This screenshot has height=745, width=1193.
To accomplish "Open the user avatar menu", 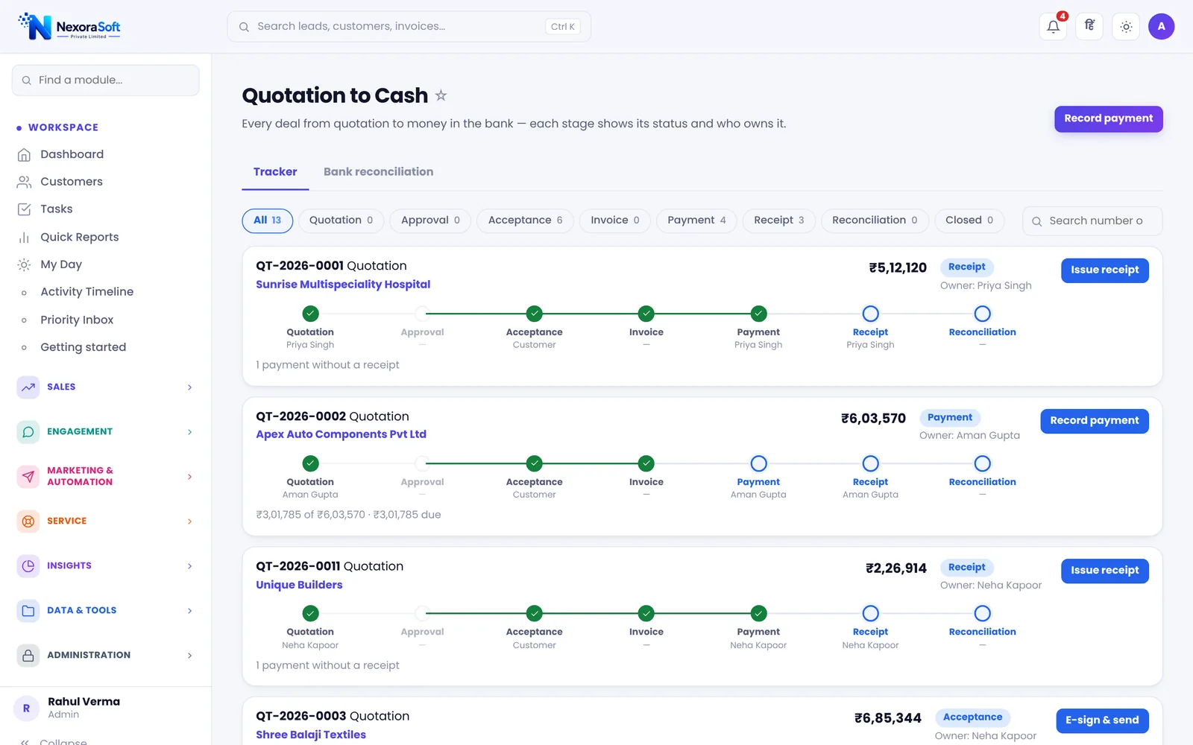I will click(x=1162, y=27).
